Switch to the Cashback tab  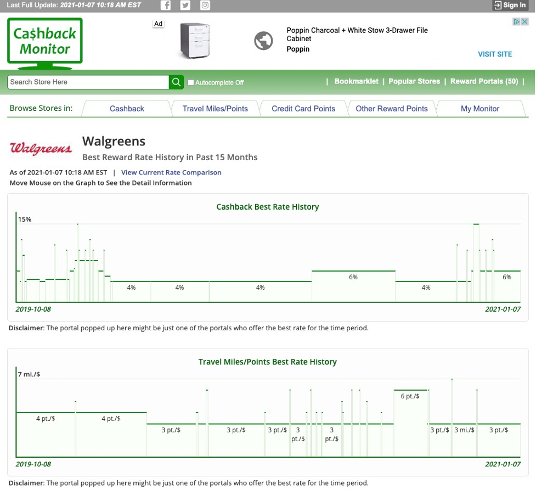[x=127, y=109]
